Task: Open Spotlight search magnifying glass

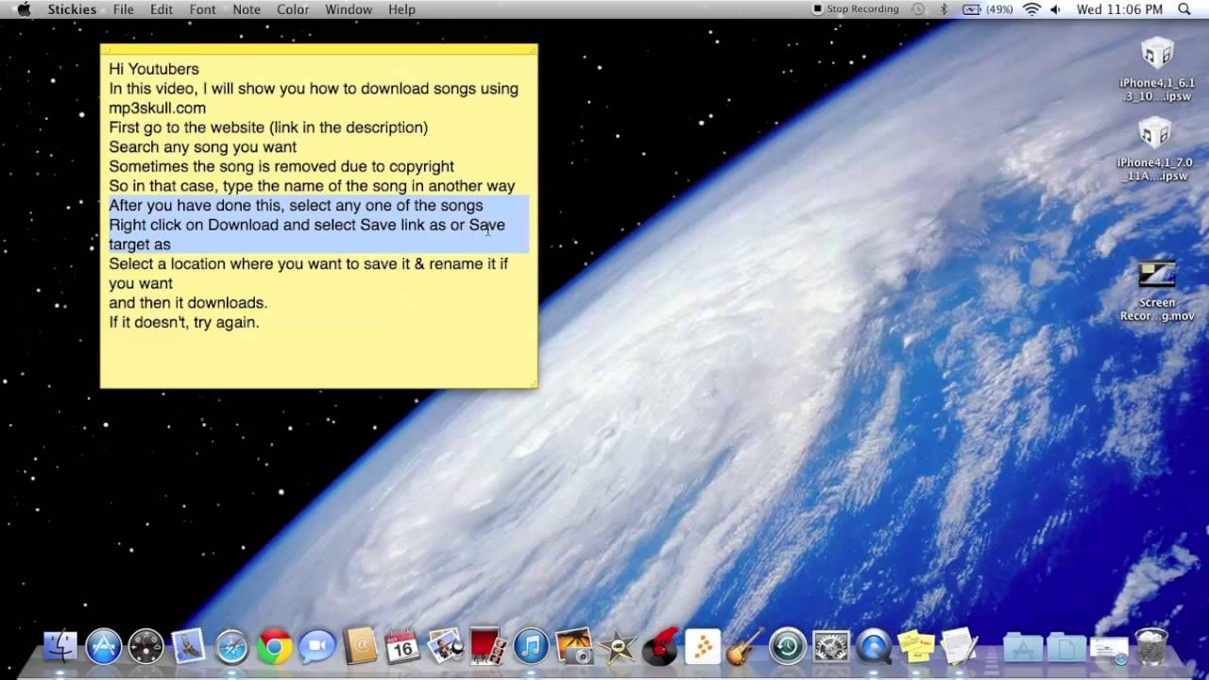Action: [1184, 9]
